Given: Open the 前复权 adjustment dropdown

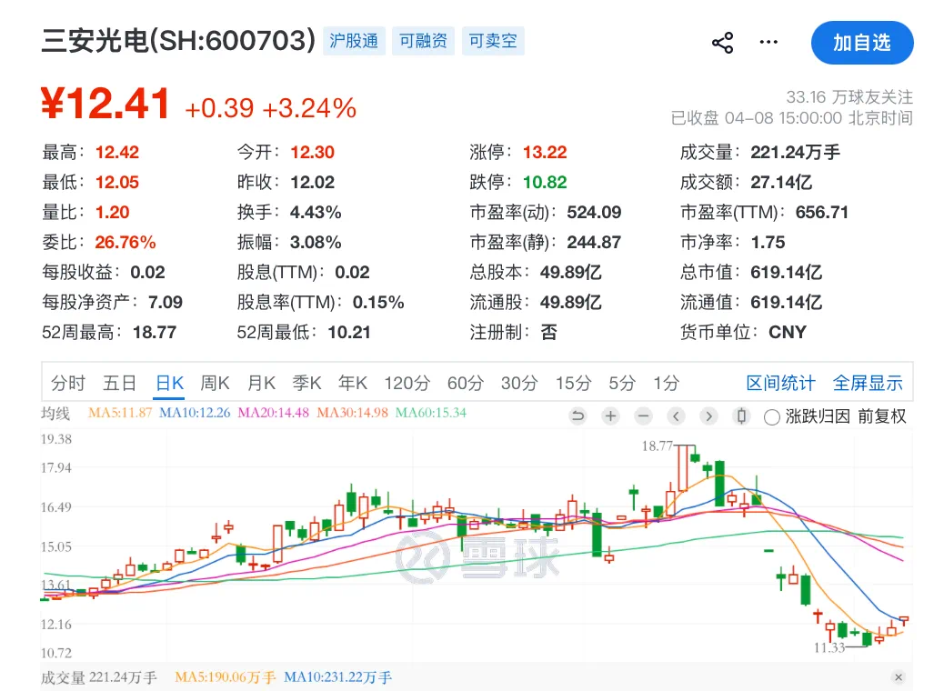Looking at the screenshot, I should pos(881,417).
